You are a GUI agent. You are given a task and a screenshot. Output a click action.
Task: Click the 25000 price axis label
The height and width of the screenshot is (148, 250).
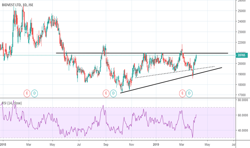click(241, 11)
